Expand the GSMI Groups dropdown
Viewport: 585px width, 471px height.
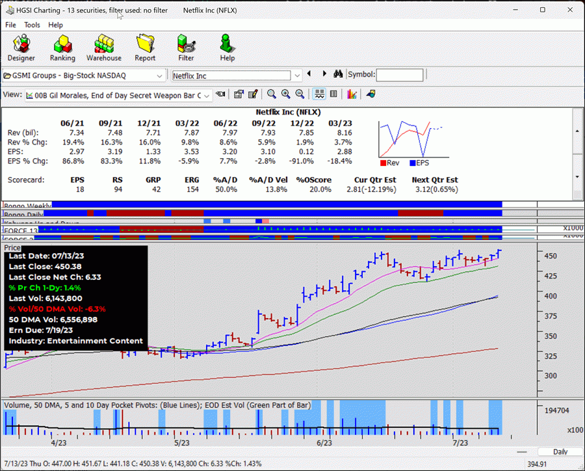point(159,76)
